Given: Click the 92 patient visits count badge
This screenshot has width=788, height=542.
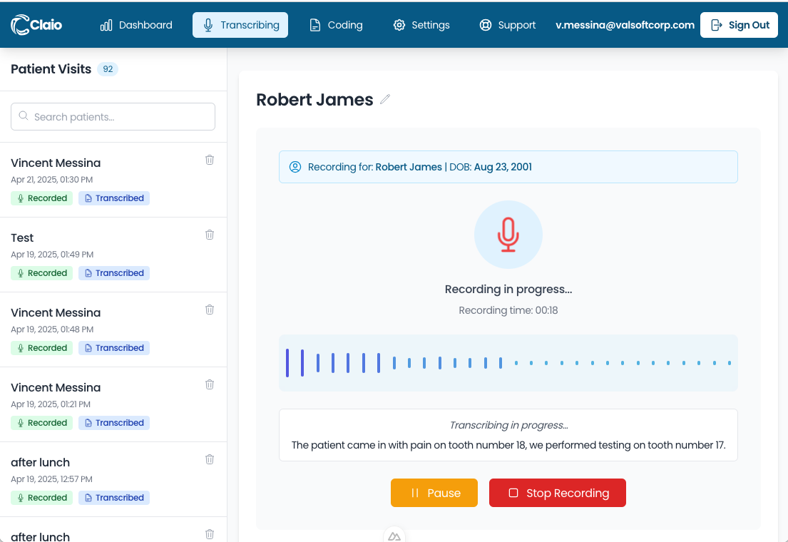Looking at the screenshot, I should coord(108,69).
